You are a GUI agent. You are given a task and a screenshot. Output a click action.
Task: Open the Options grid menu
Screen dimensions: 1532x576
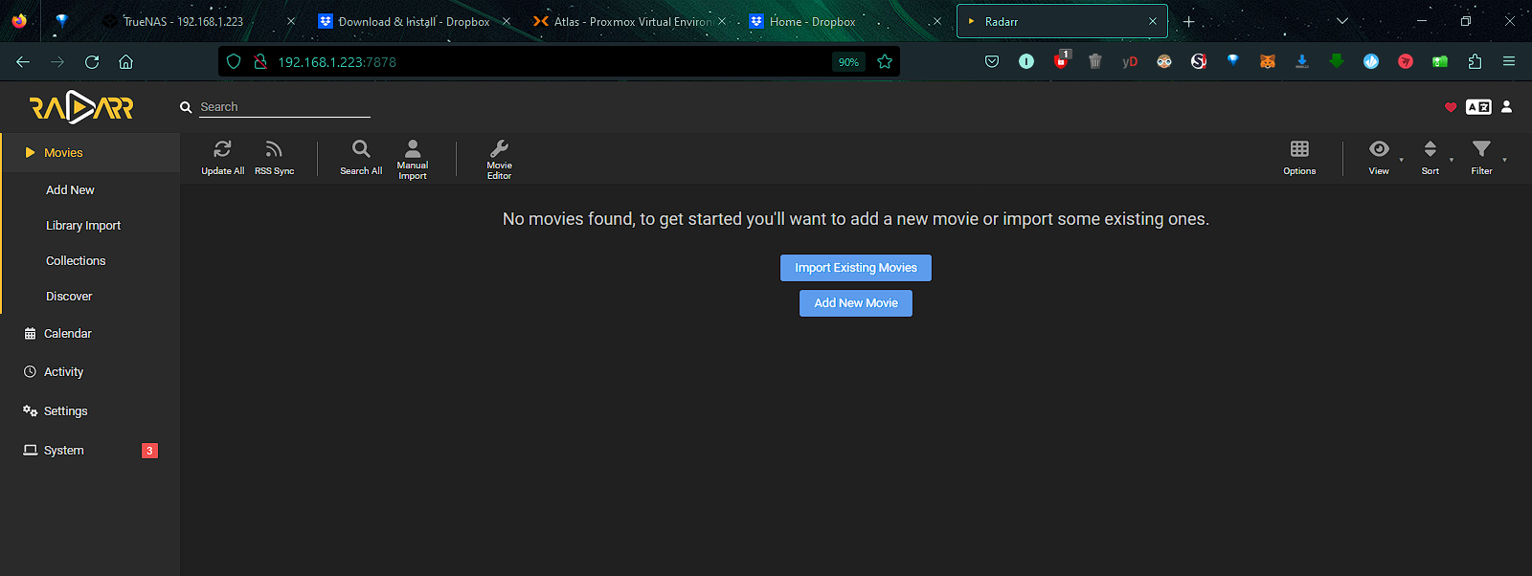[1299, 157]
